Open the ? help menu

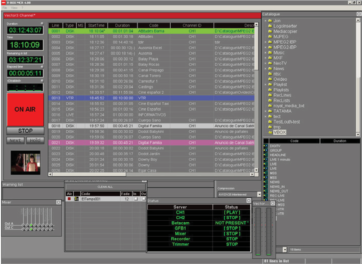pyautogui.click(x=22, y=8)
